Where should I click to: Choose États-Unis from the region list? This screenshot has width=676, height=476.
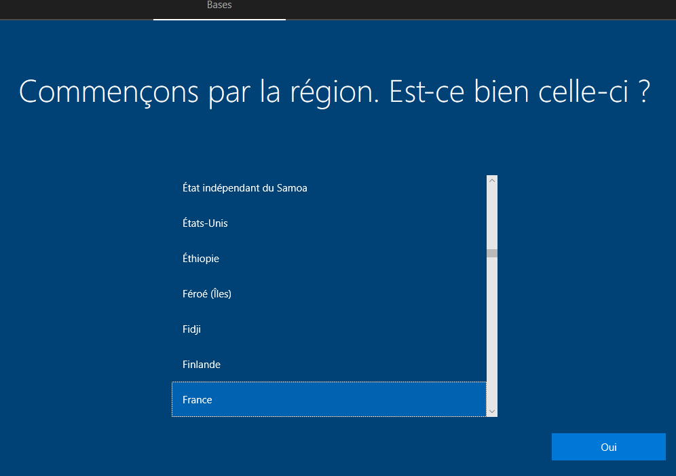tap(205, 223)
